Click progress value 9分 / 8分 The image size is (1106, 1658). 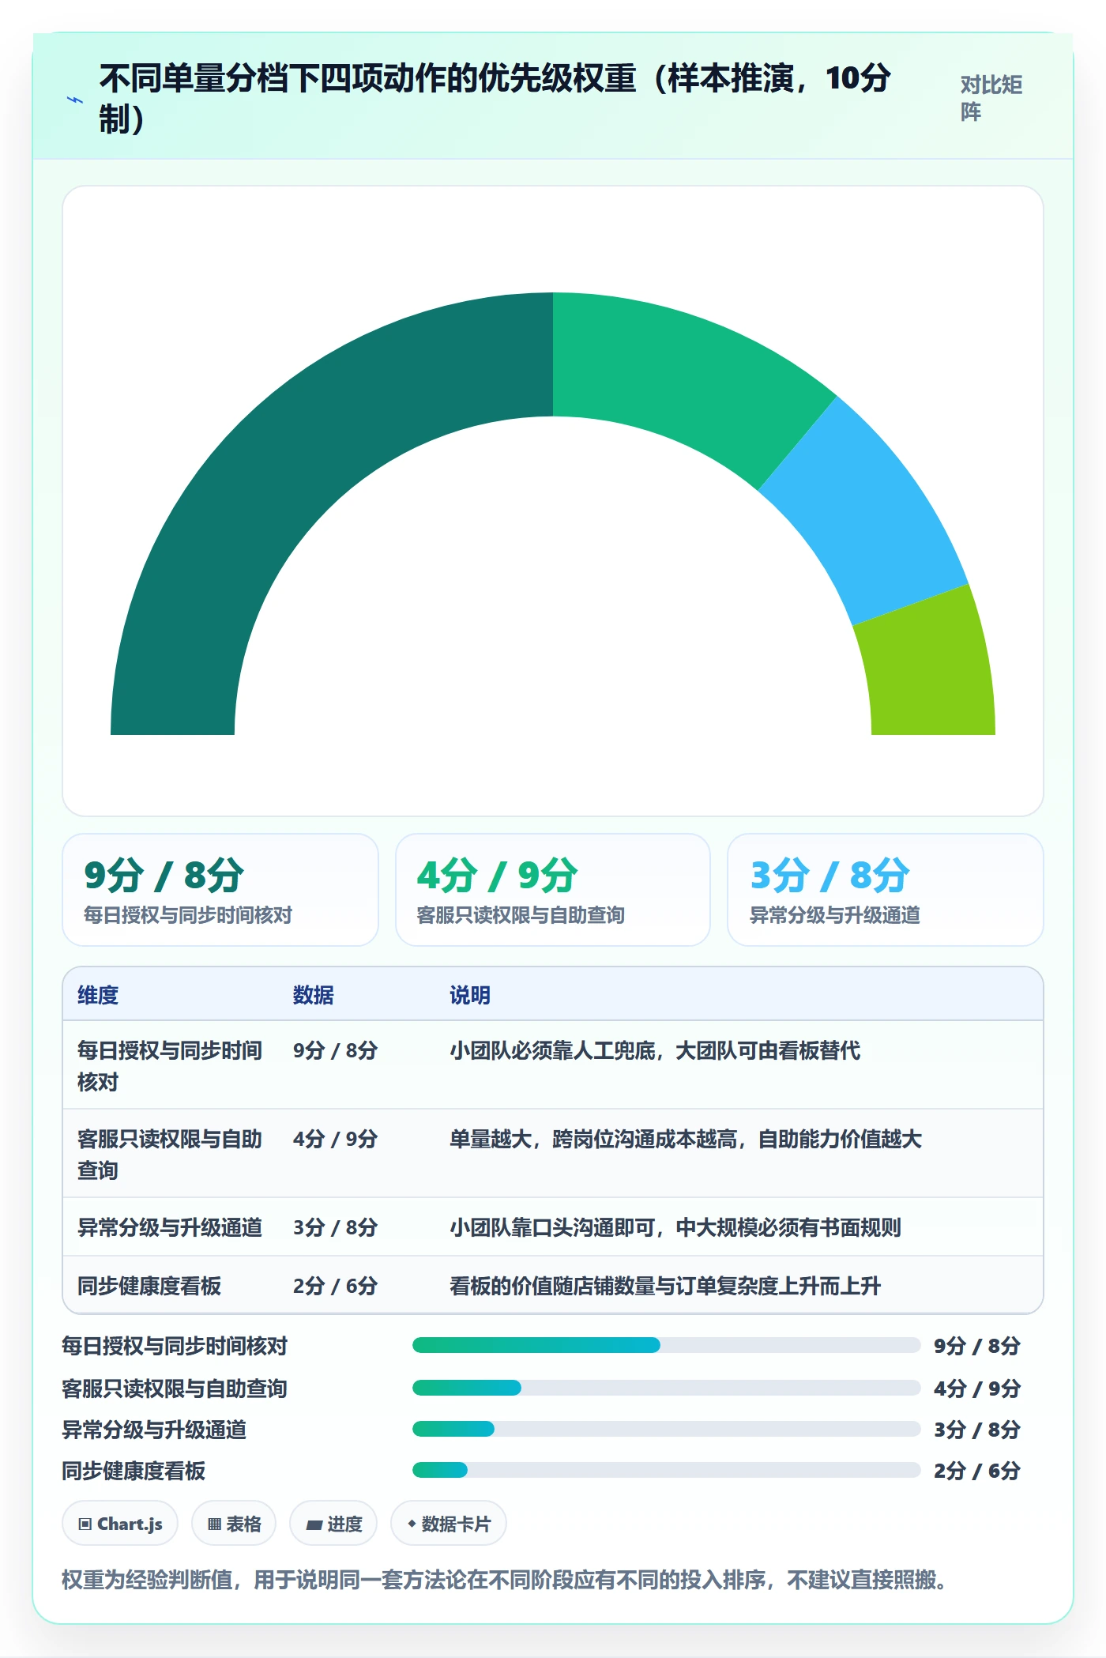coord(977,1346)
